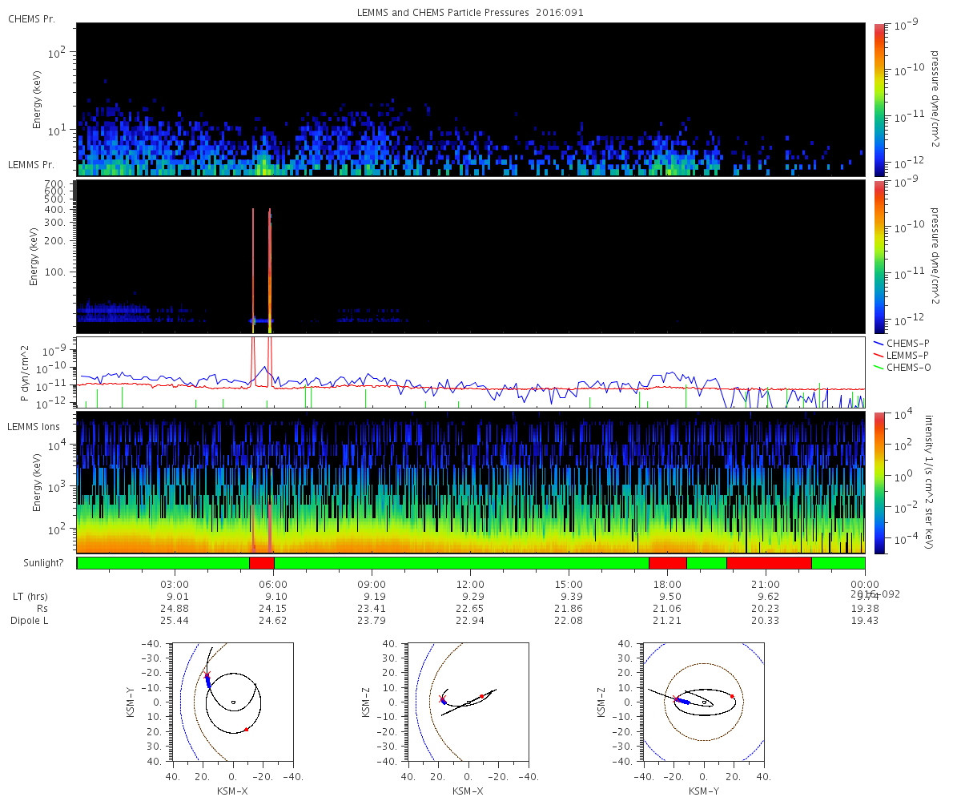Click the first red Sunlight bar segment

click(x=262, y=562)
